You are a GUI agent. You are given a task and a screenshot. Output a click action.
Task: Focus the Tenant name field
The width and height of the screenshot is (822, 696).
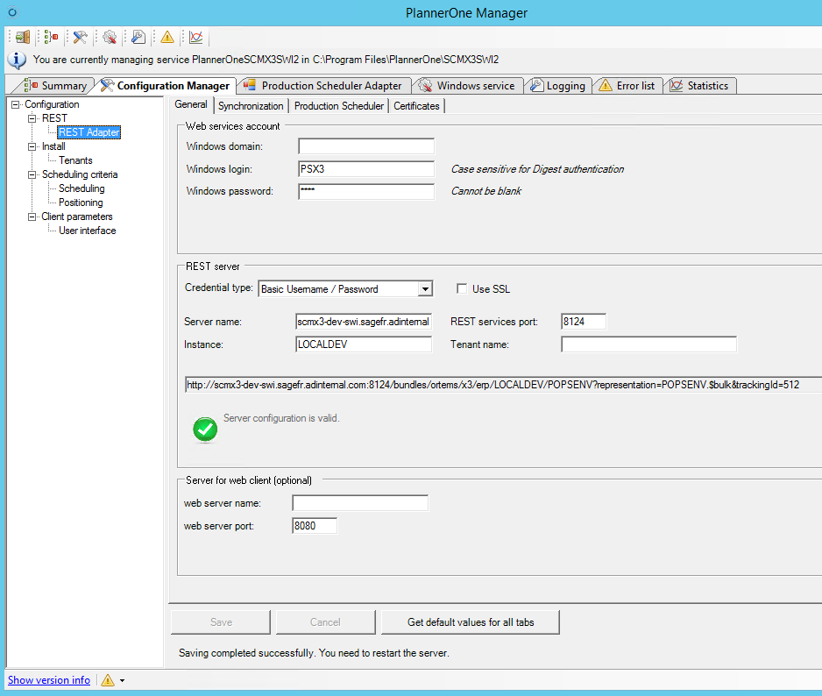click(649, 344)
